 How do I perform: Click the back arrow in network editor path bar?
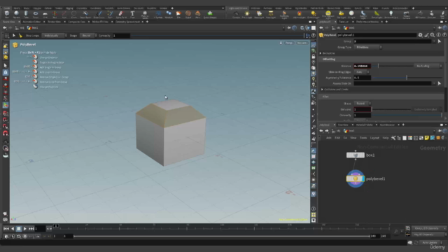point(321,131)
